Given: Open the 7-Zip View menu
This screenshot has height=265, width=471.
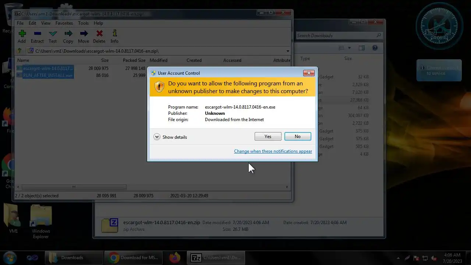Looking at the screenshot, I should (46, 23).
